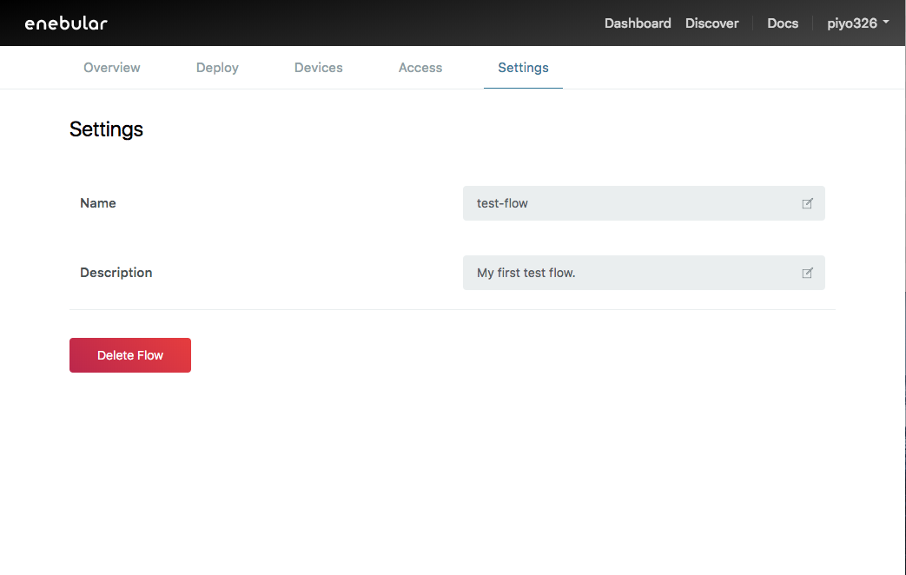Click the edit icon in the Name field
This screenshot has height=575, width=906.
(807, 203)
